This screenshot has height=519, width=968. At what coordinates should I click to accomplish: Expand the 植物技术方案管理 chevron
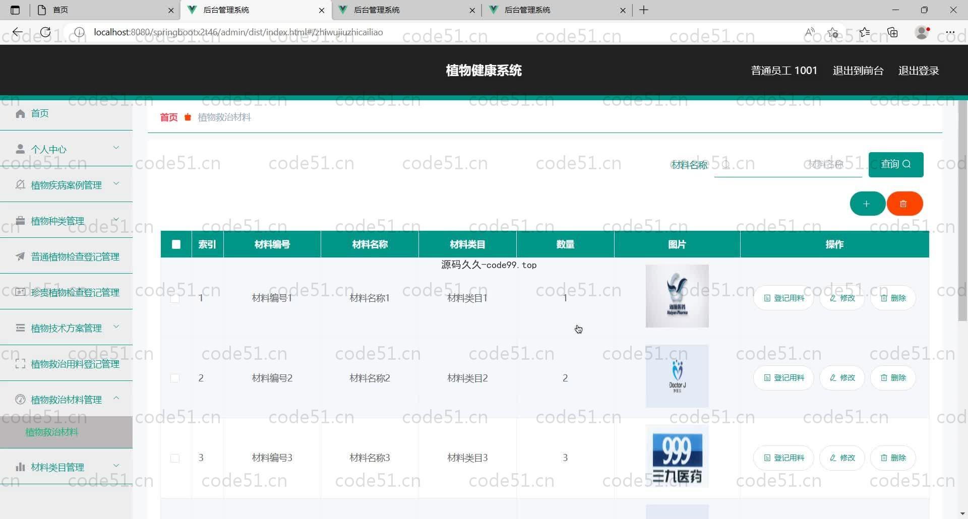pos(116,327)
